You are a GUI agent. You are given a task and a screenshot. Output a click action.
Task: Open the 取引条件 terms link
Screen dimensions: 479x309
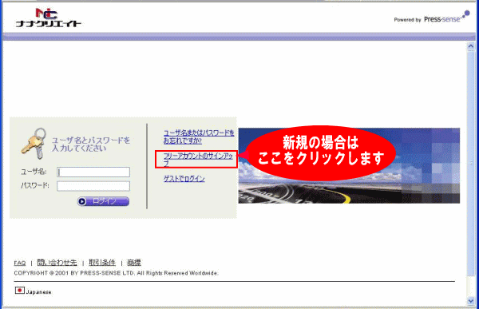pyautogui.click(x=102, y=263)
